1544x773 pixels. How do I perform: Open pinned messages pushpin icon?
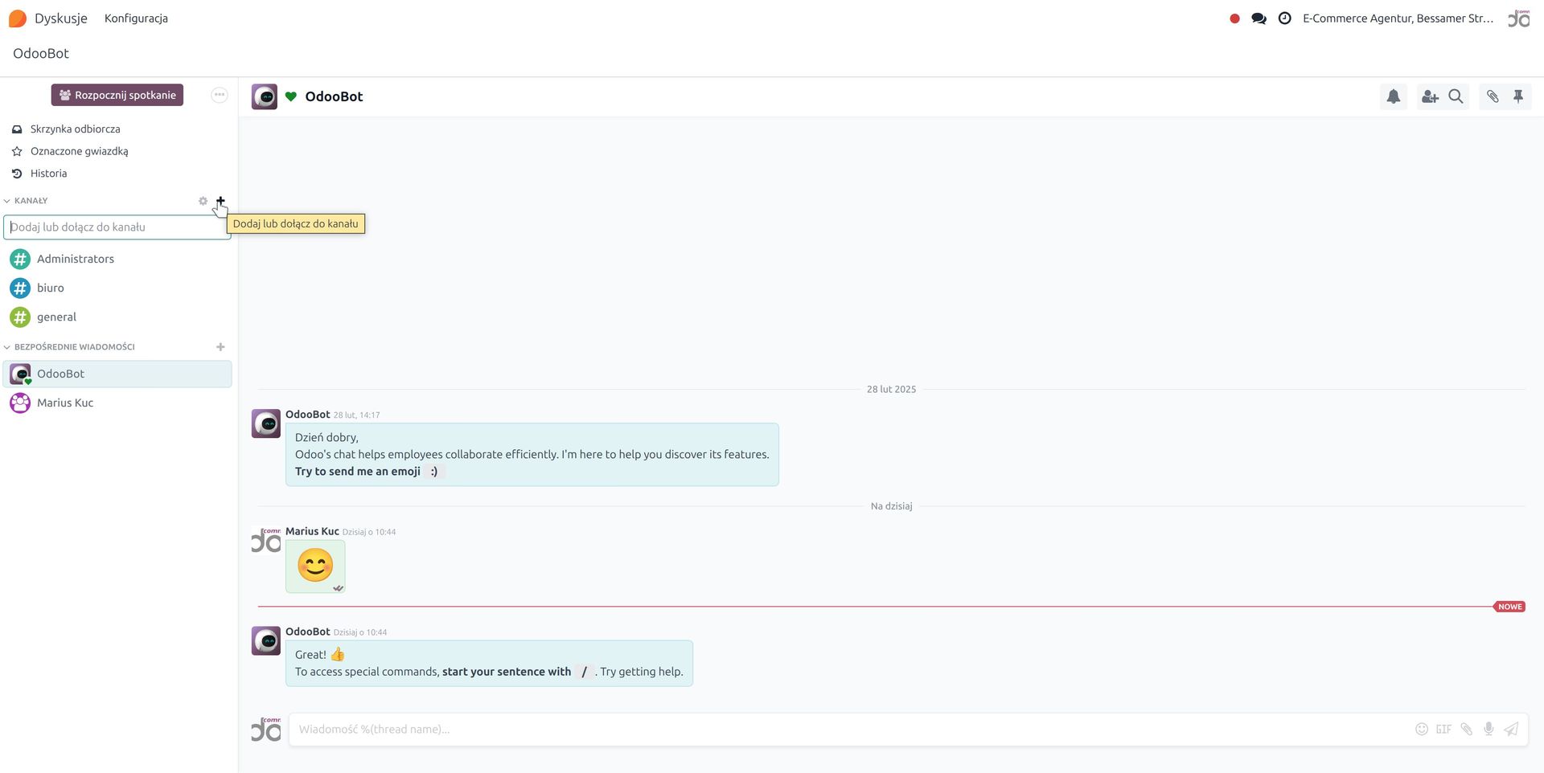[1518, 96]
